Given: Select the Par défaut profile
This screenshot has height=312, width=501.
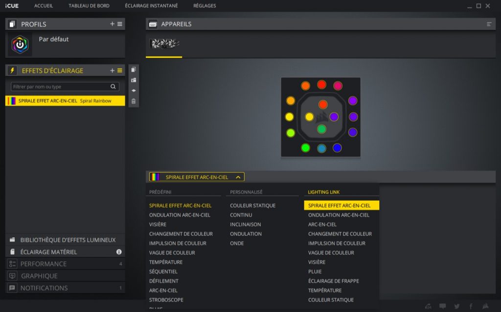Looking at the screenshot, I should point(54,40).
